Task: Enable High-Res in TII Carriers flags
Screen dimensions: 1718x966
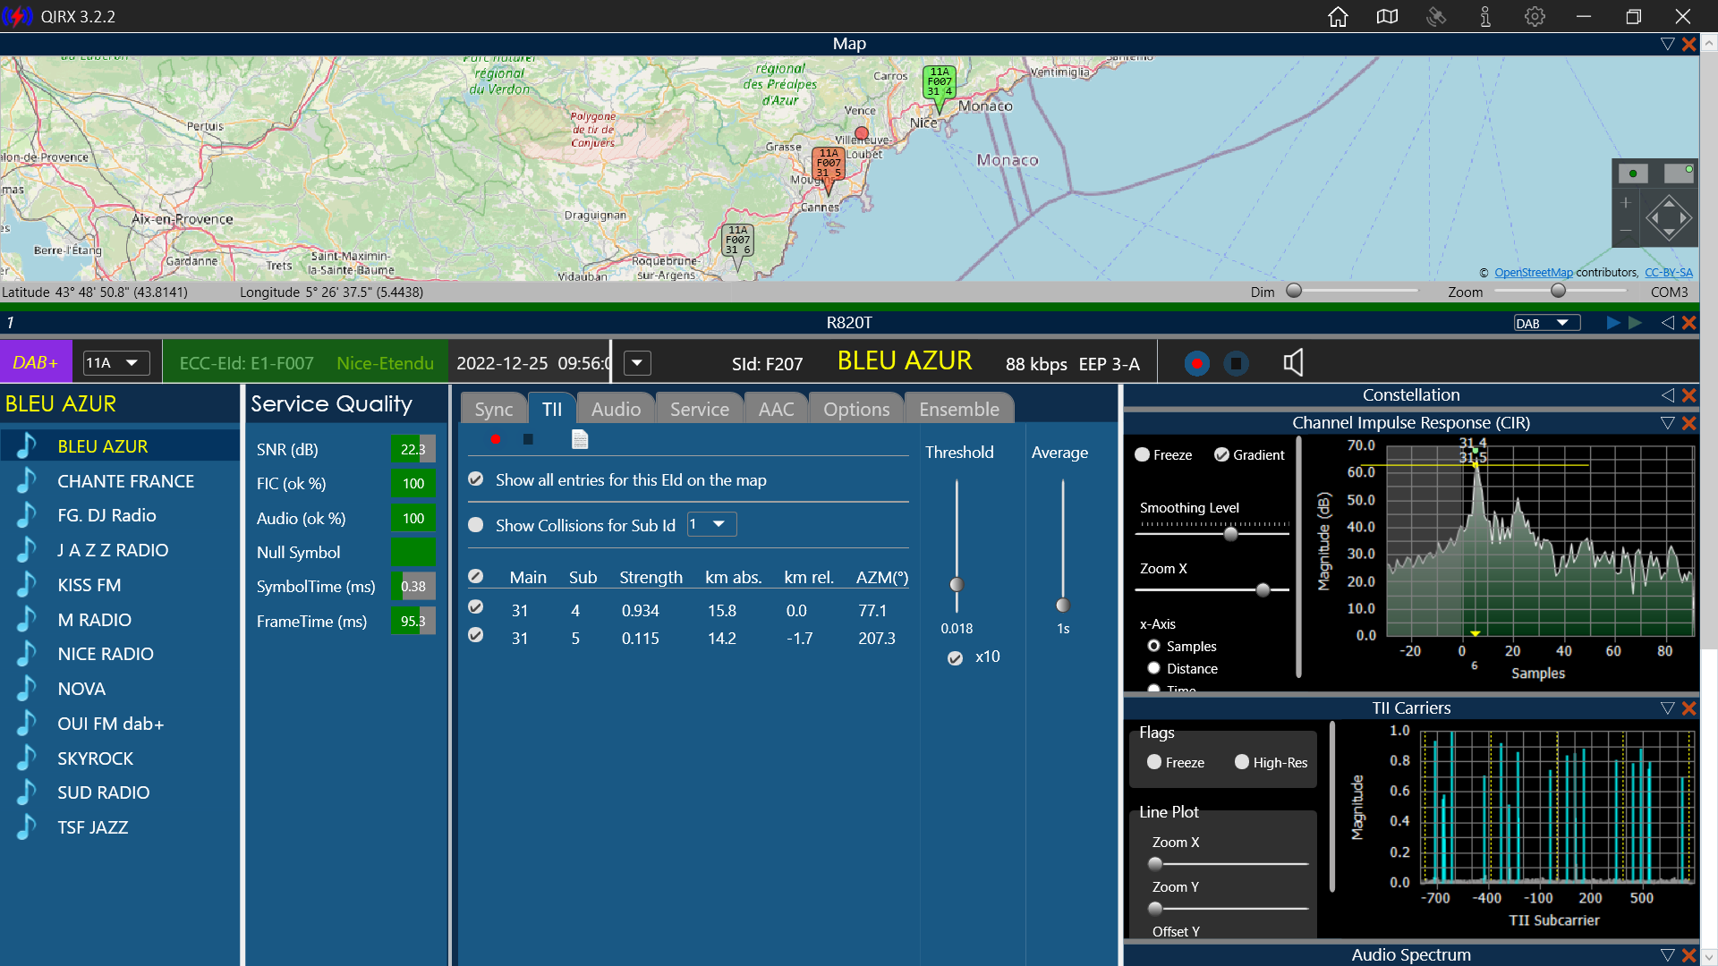Action: point(1242,762)
